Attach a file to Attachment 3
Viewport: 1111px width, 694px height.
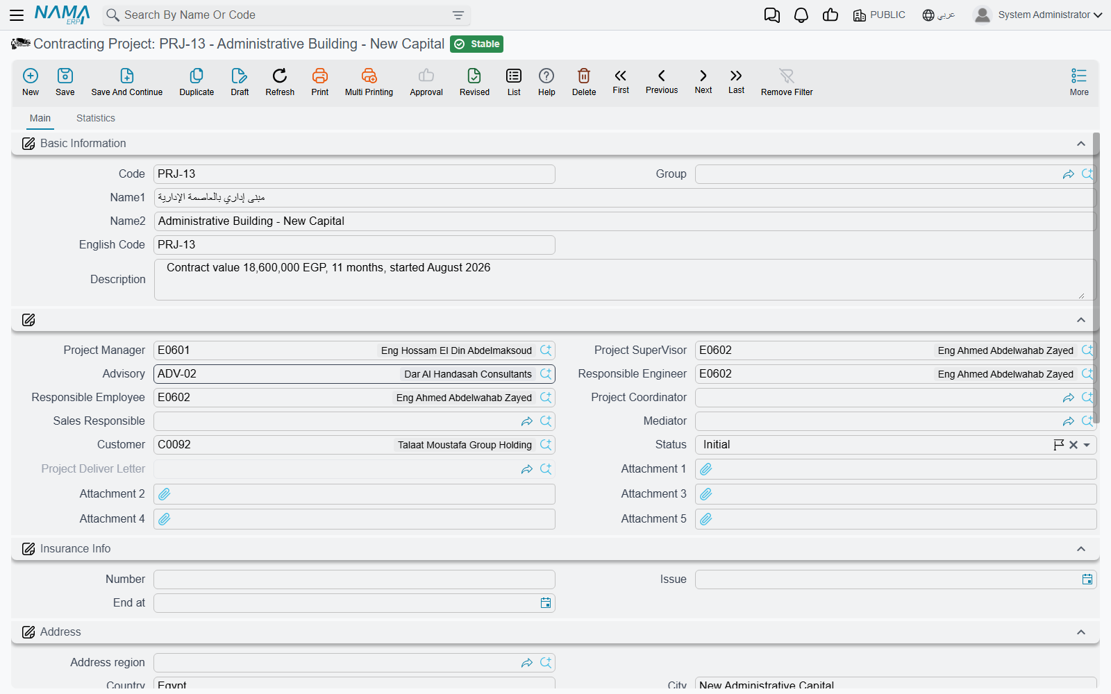pos(706,494)
